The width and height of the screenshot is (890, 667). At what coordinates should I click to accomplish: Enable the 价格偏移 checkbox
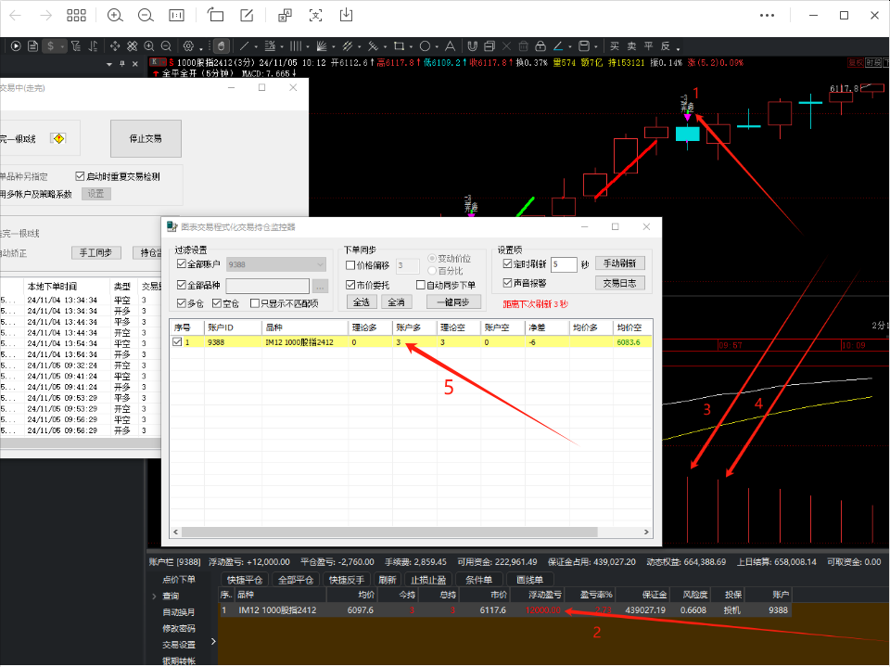[350, 265]
